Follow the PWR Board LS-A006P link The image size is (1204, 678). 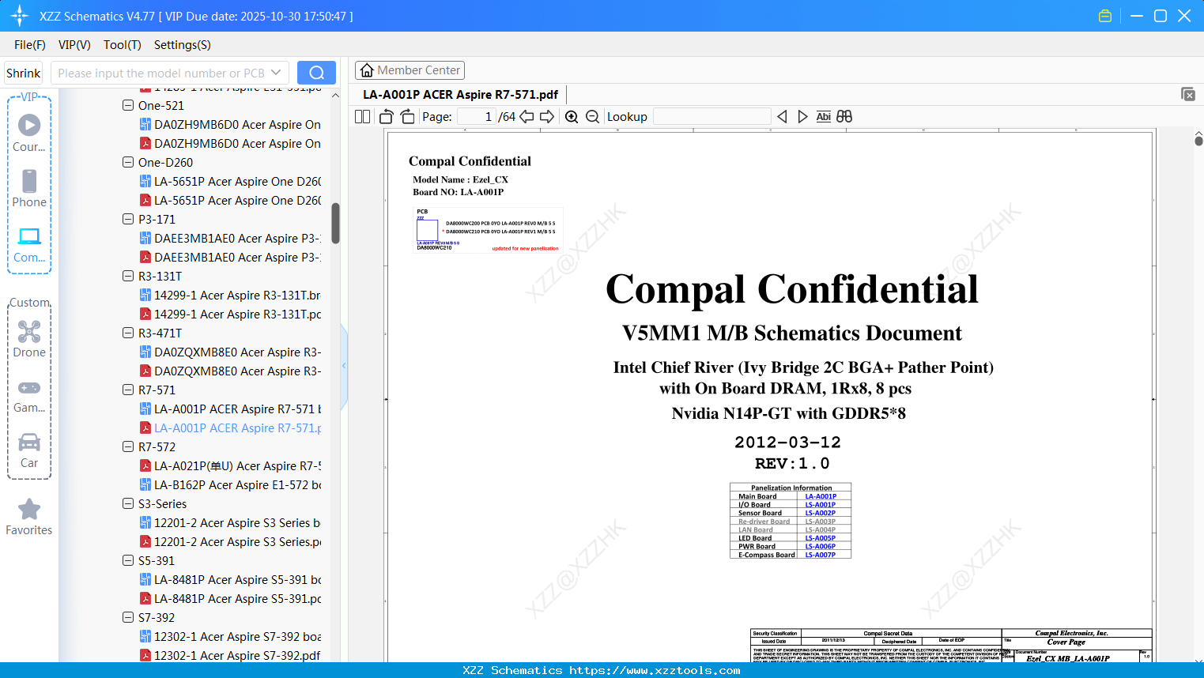pyautogui.click(x=821, y=547)
